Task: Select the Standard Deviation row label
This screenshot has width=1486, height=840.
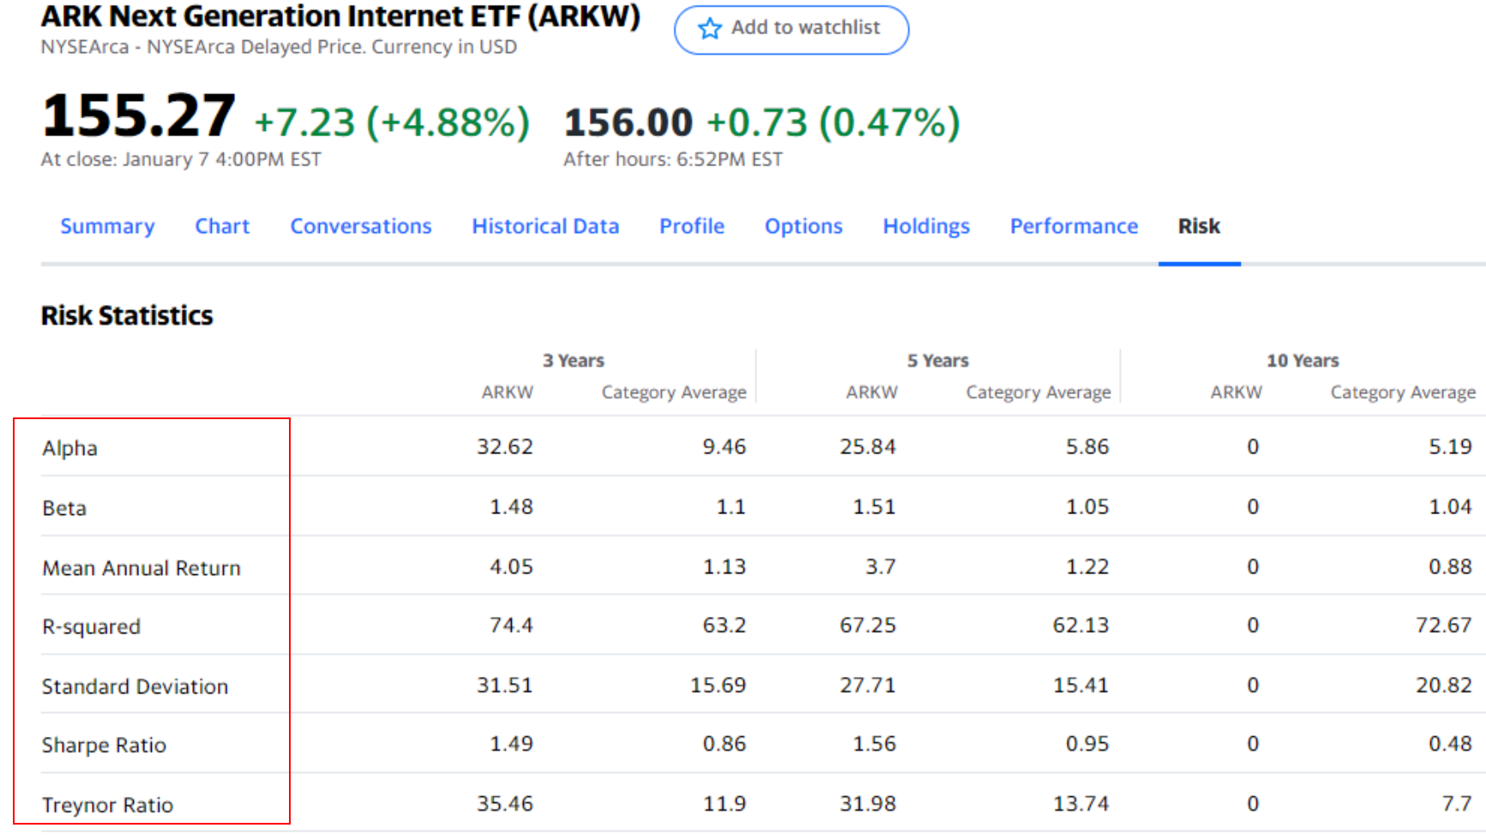Action: click(x=135, y=687)
